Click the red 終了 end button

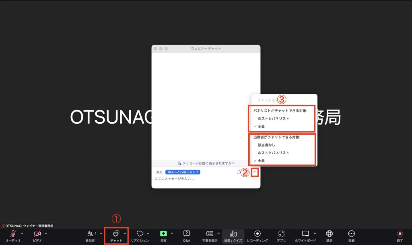pos(400,234)
